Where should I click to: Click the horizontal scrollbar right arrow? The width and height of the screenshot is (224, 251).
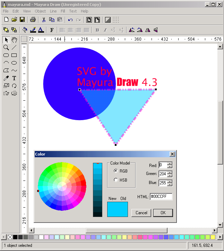point(214,231)
